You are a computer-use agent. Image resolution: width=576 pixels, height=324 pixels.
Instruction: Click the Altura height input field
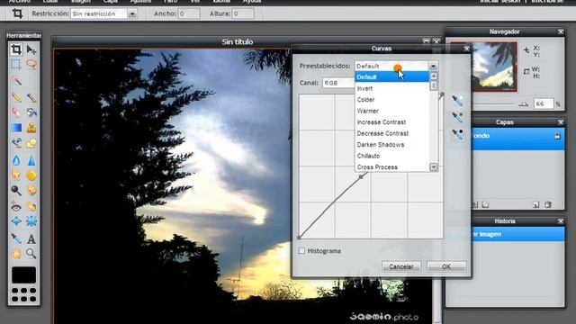click(243, 14)
